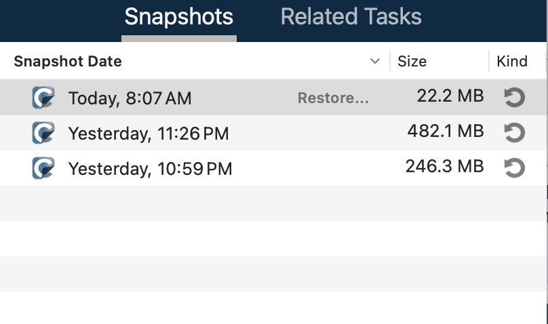Sort snapshots by the Size column

click(412, 62)
